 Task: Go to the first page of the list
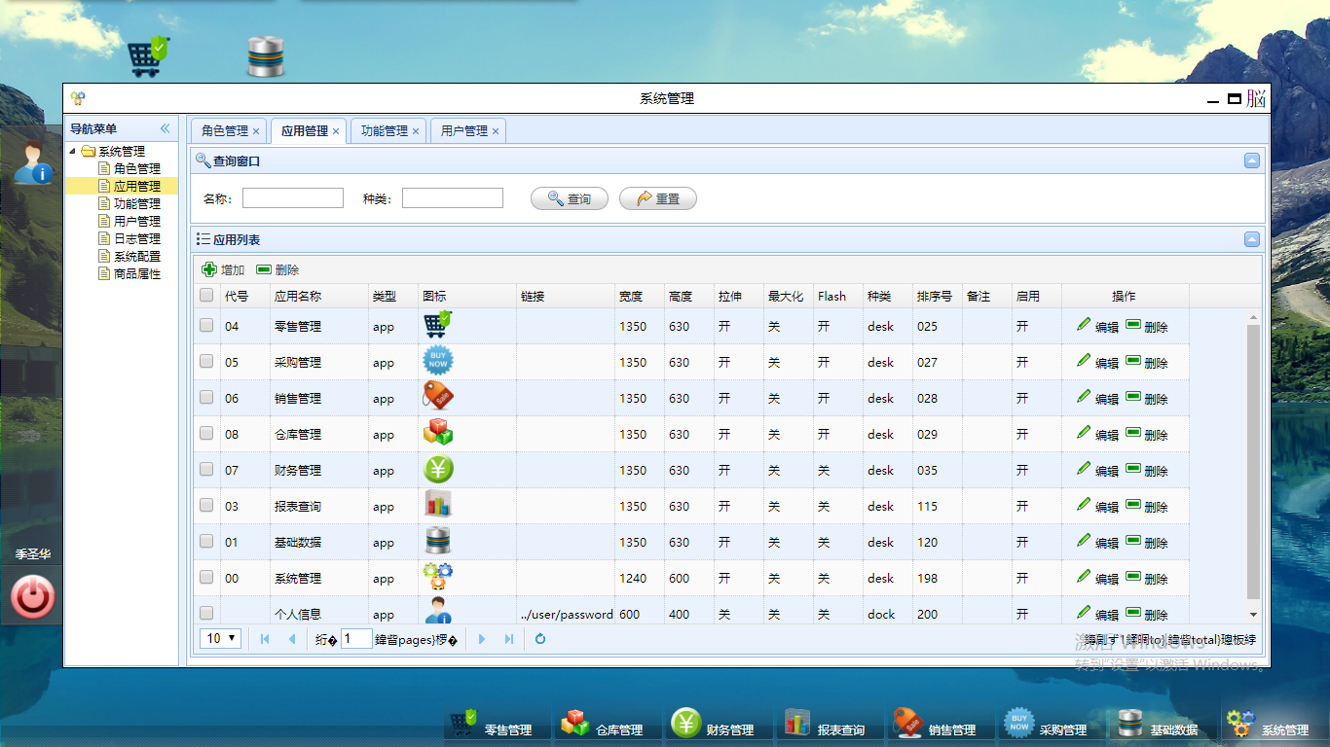[x=265, y=639]
